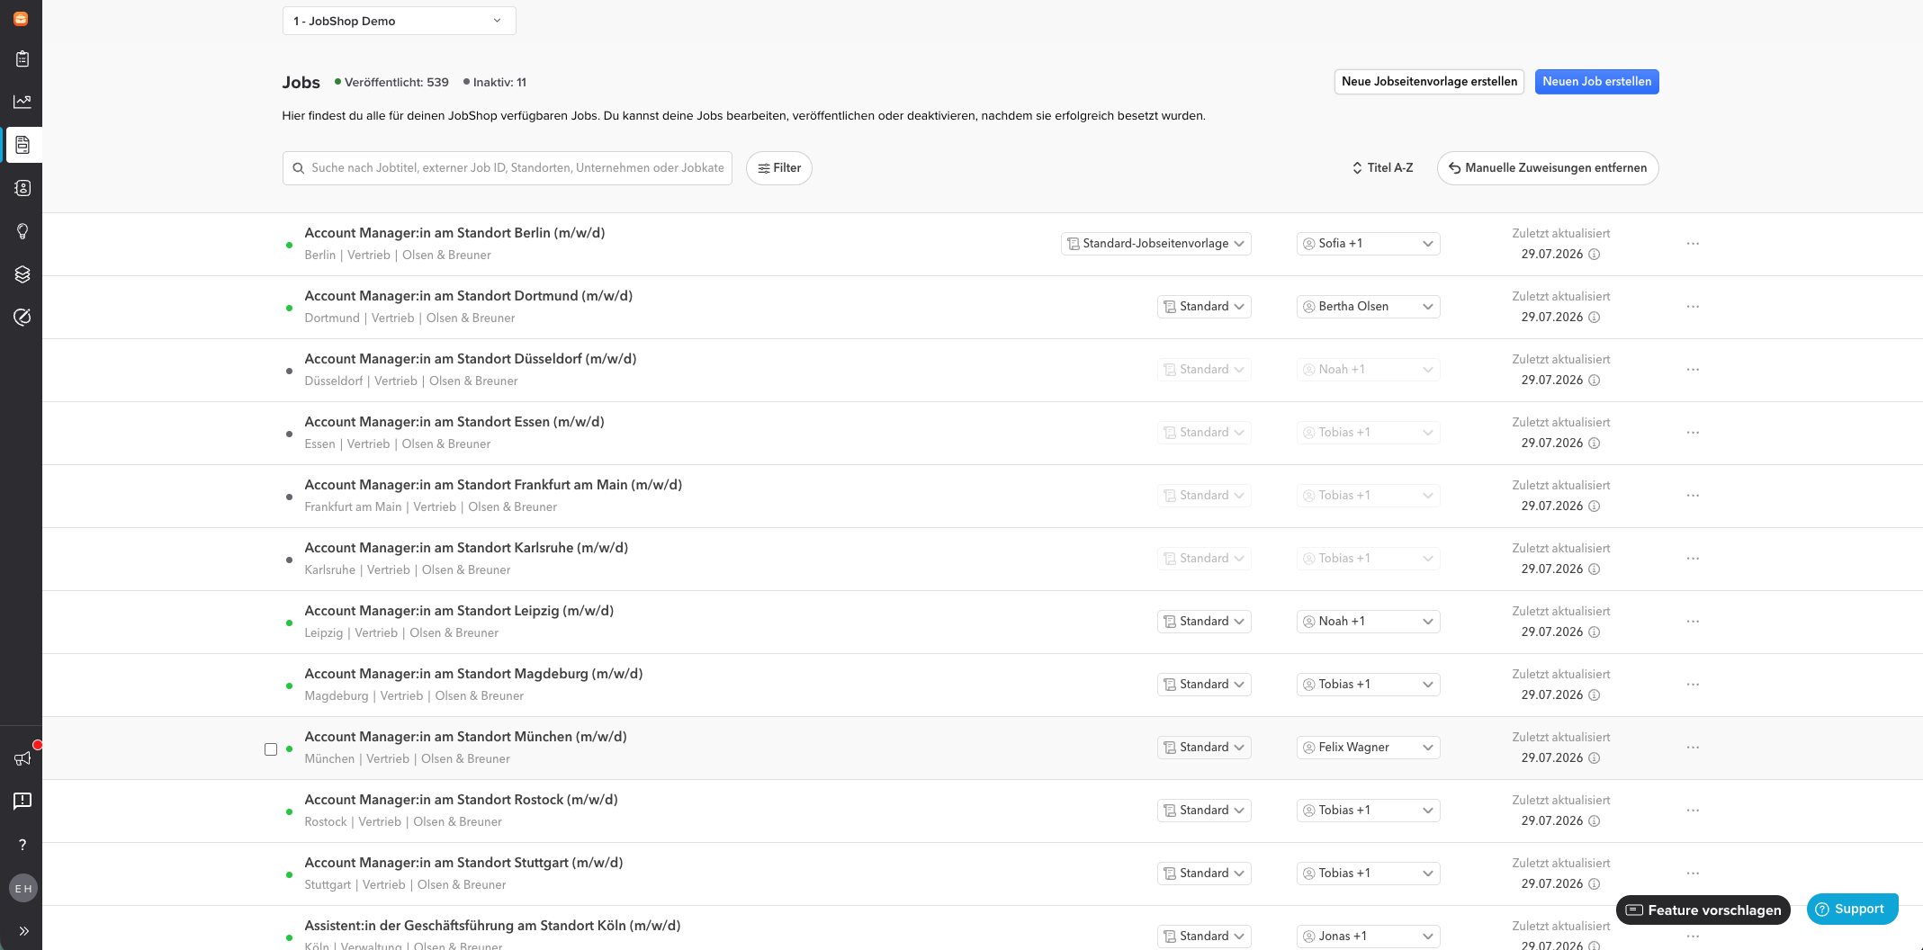Open job Account Manager:in am Standort Düsseldorf
Screen dimensions: 1923x950
(x=471, y=359)
